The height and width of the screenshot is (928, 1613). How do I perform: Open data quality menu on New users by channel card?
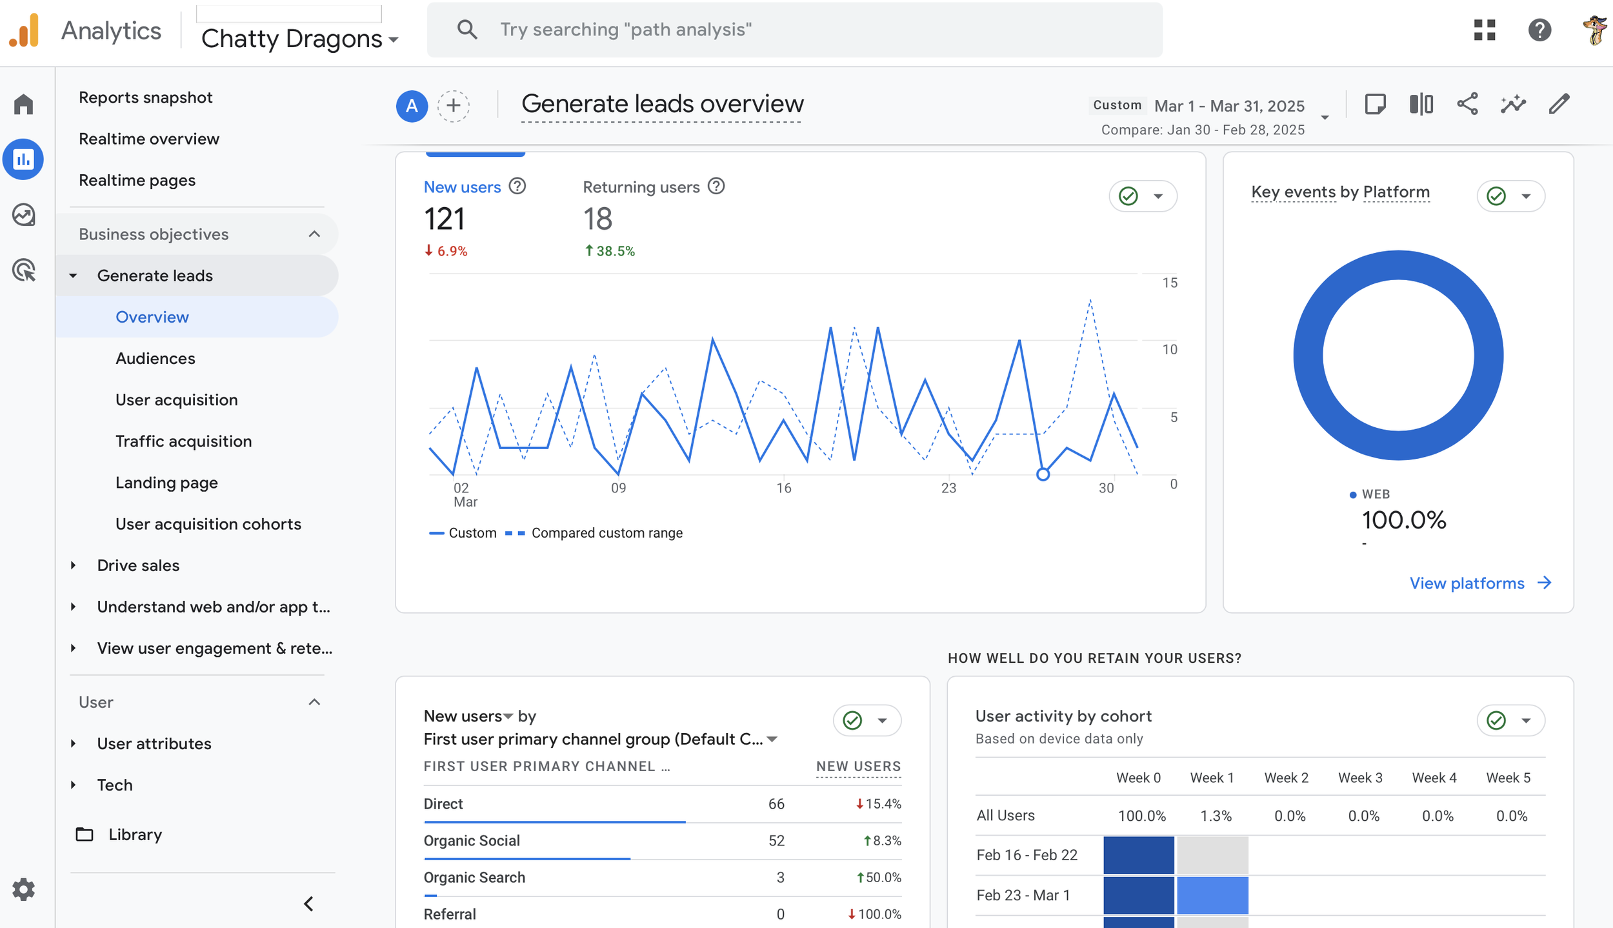click(867, 720)
